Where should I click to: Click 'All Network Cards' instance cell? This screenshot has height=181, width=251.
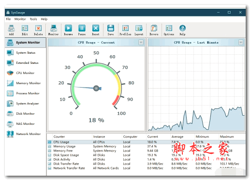click(x=106, y=168)
